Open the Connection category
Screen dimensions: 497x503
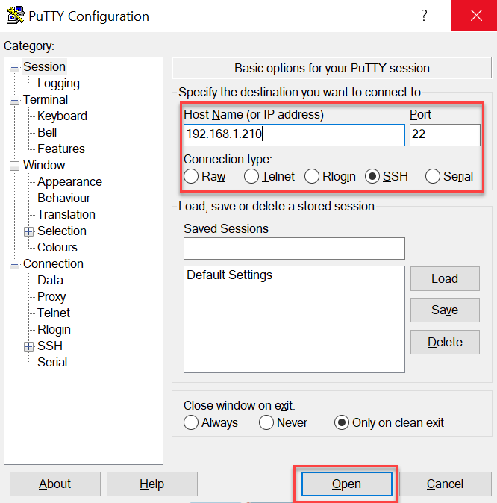(x=53, y=264)
